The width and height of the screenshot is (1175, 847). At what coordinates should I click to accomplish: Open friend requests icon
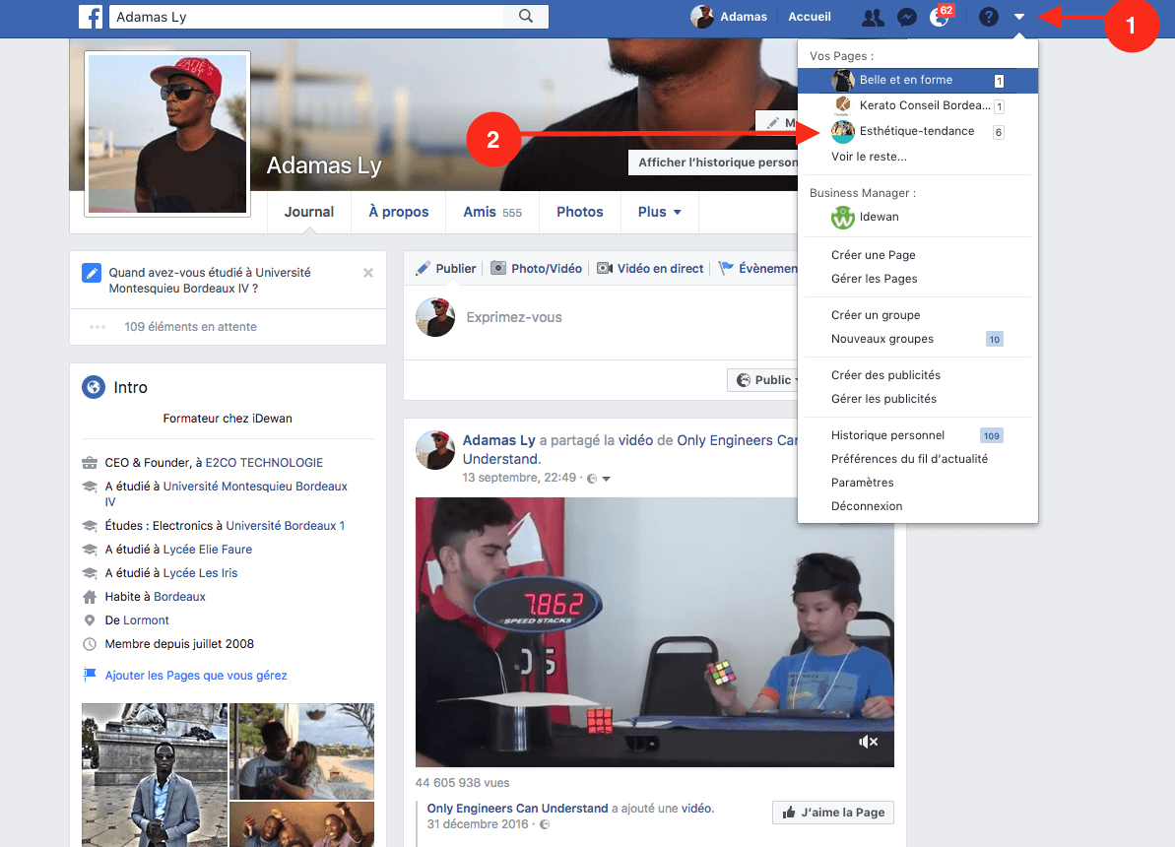872,17
